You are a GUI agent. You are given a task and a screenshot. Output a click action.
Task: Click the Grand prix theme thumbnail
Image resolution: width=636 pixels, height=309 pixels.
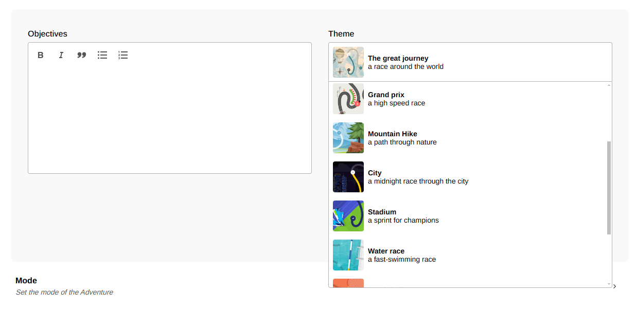[x=348, y=99]
